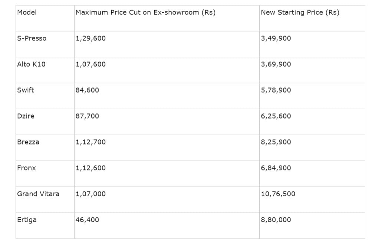
Task: Select the S-Presso model cell
Action: click(x=32, y=38)
